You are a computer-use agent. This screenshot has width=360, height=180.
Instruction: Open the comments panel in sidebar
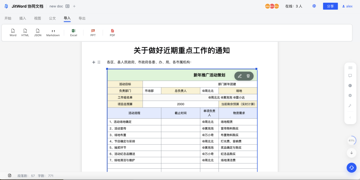(350, 76)
